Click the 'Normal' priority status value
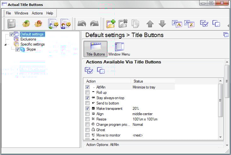The image size is (231, 155). coord(138,125)
